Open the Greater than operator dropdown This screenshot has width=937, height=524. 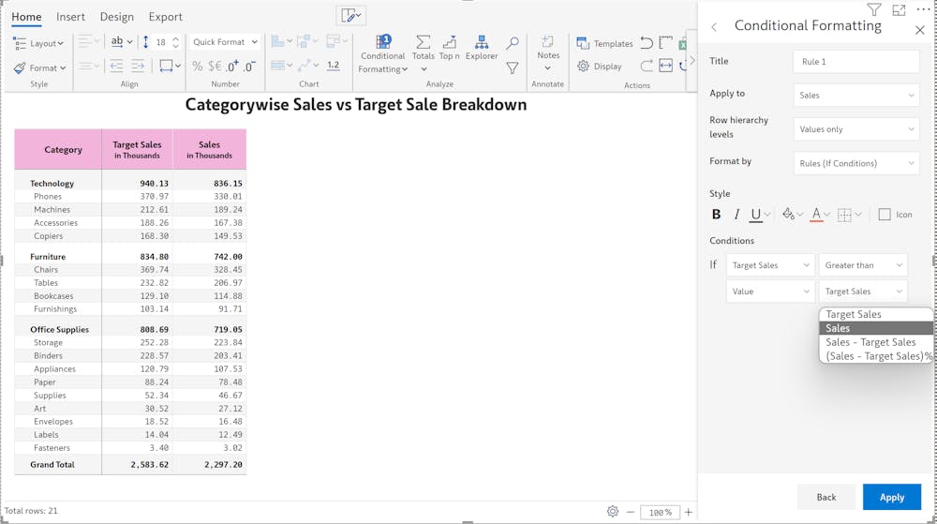[x=863, y=265]
